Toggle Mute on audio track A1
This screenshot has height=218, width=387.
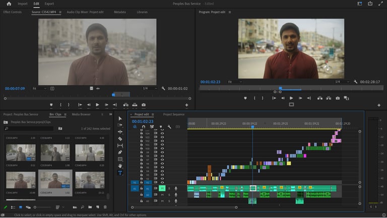[x=162, y=188]
